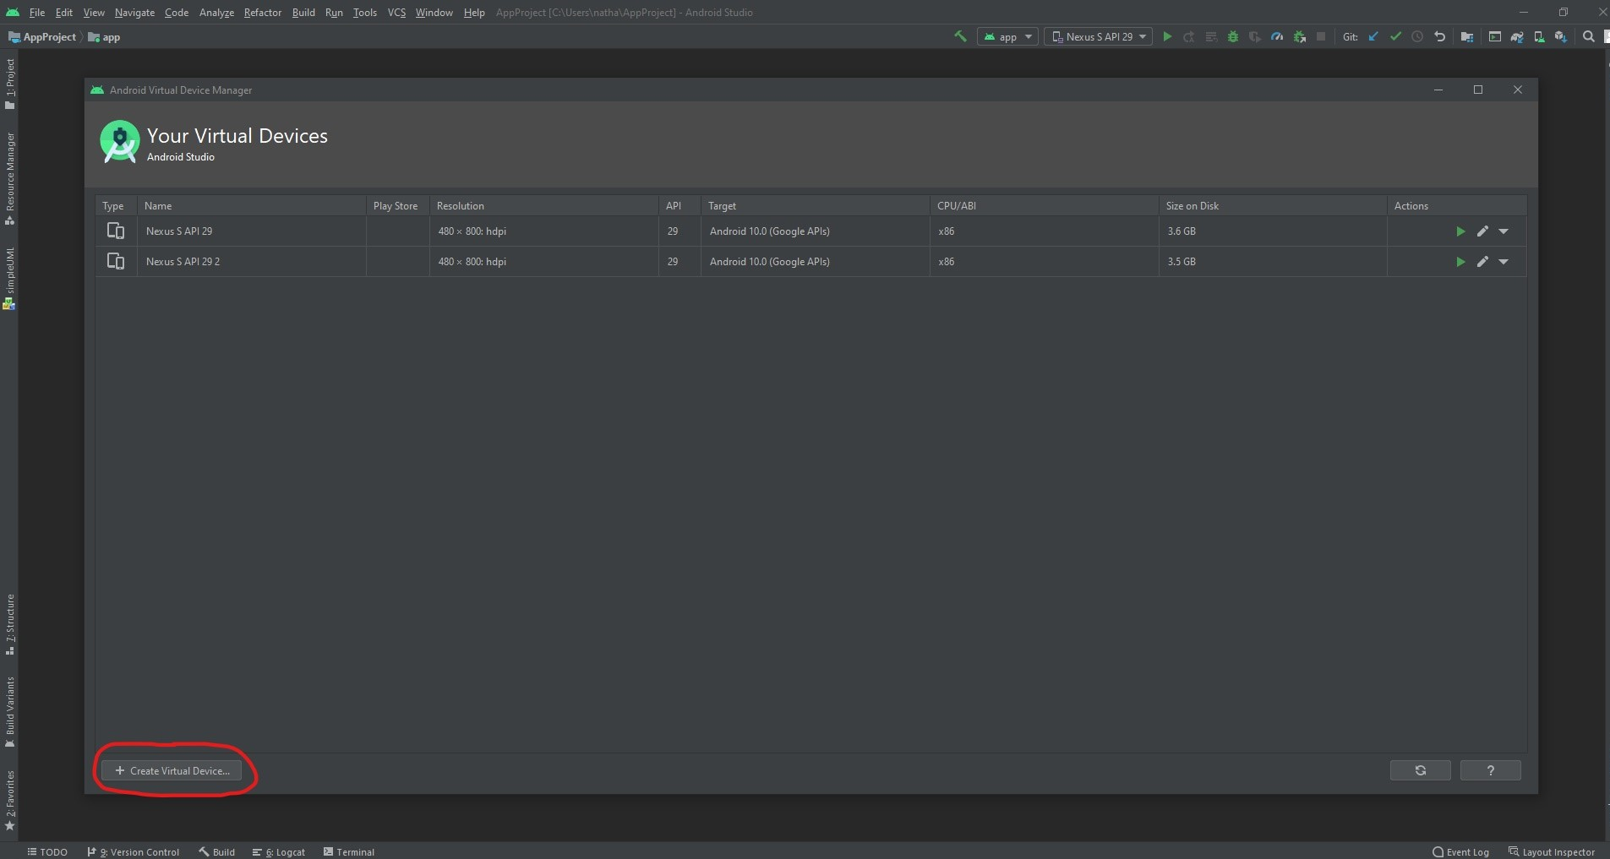Edit the Nexus S API 29 2 device
Image resolution: width=1610 pixels, height=859 pixels.
1482,262
